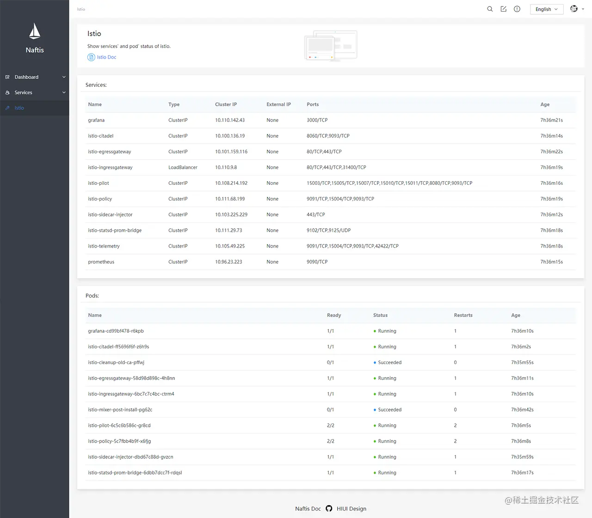Click Running status of grafana pod

coord(385,331)
